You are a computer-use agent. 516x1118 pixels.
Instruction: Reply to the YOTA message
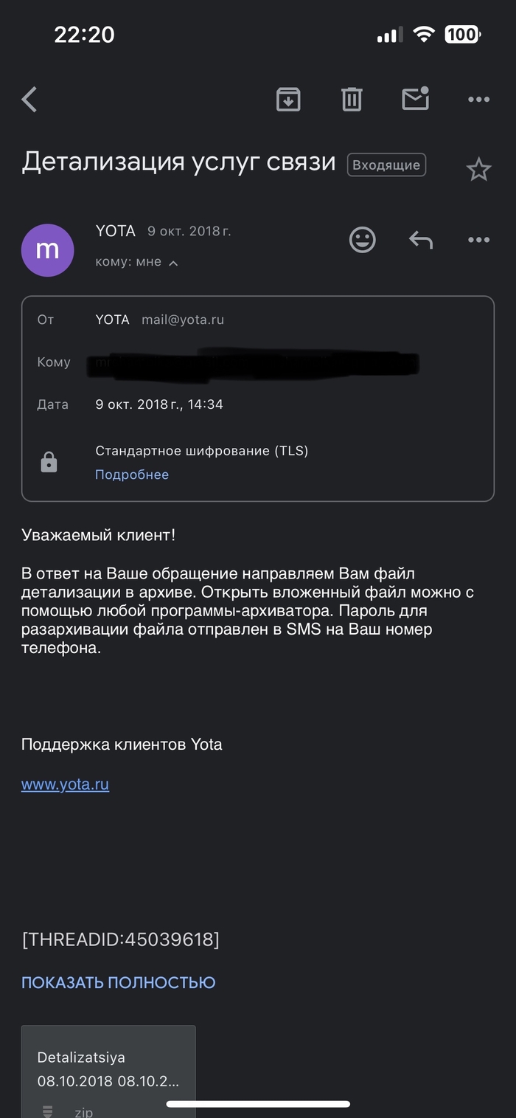(x=420, y=240)
